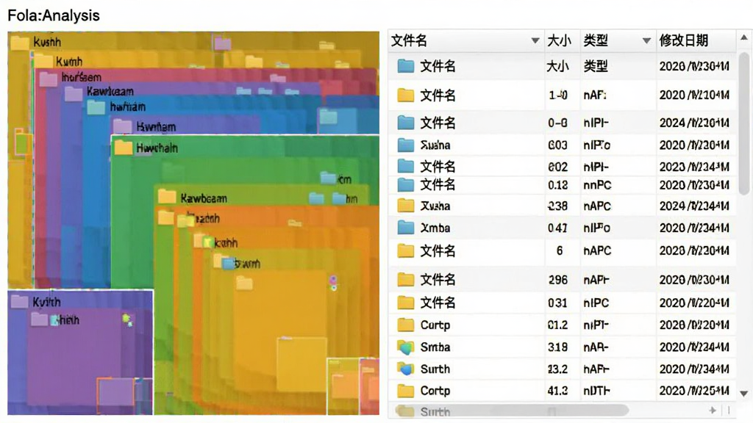
Task: Click the horizontal scrollbar at list bottom
Action: click(x=512, y=411)
